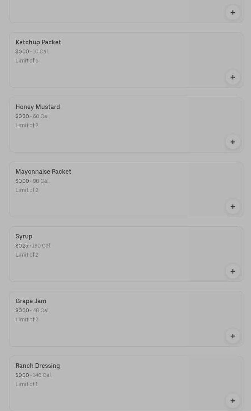
Task: Open the Grape Jam item title
Action: pos(31,301)
